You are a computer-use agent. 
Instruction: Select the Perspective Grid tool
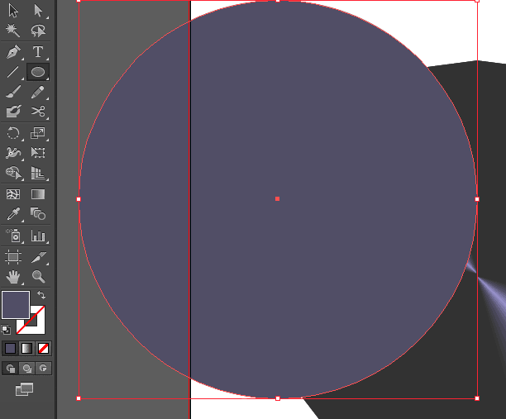click(x=38, y=173)
